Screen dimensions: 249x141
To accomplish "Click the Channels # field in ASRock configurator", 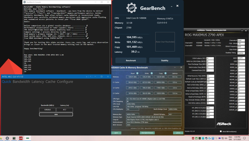I will coord(241,40).
